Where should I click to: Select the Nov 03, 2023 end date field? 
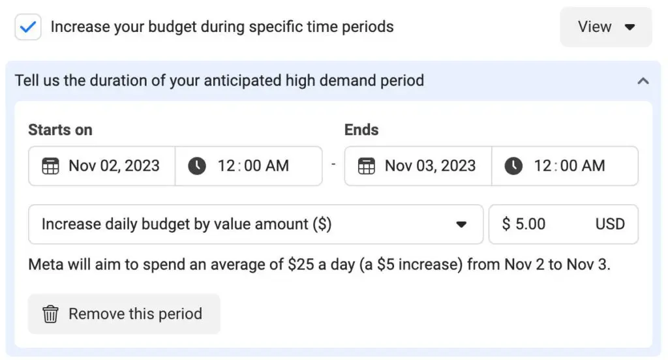click(430, 166)
